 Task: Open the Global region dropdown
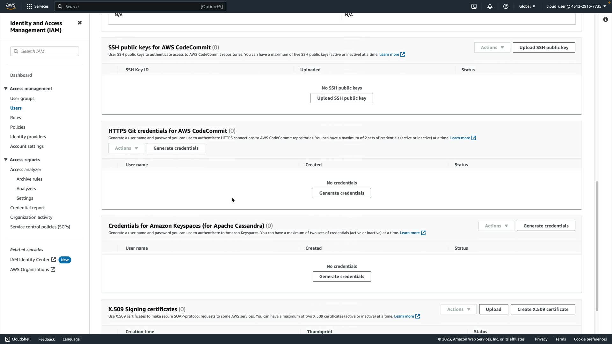(x=527, y=6)
